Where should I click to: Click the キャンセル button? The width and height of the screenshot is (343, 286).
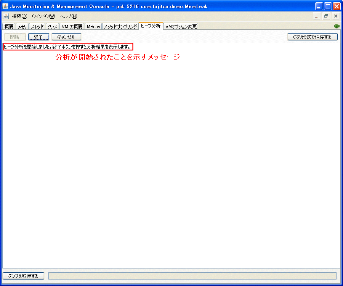click(x=66, y=37)
